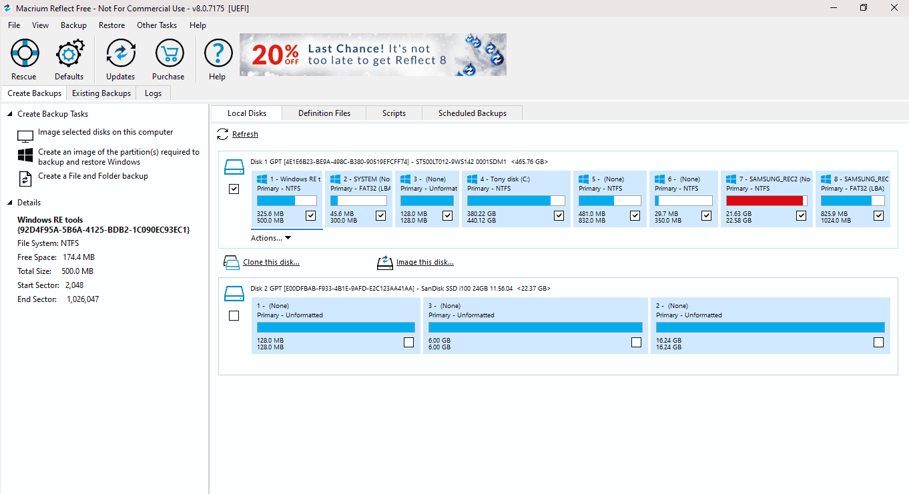Screen dimensions: 909x494
Task: Click the 'Image this disk' camera icon
Action: pos(385,262)
